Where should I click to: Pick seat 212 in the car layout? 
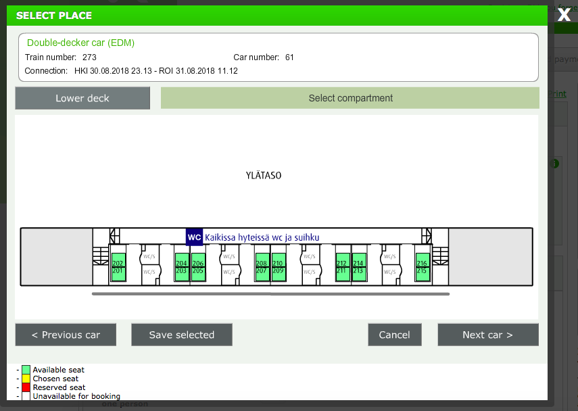pyautogui.click(x=341, y=263)
